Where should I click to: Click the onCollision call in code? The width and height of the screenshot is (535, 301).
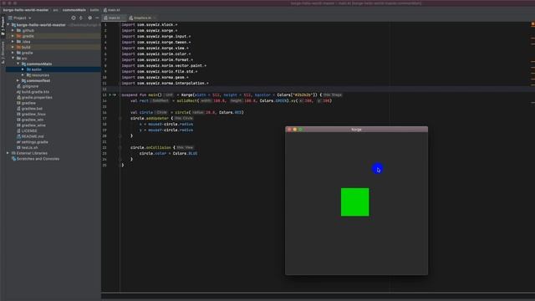click(x=158, y=147)
